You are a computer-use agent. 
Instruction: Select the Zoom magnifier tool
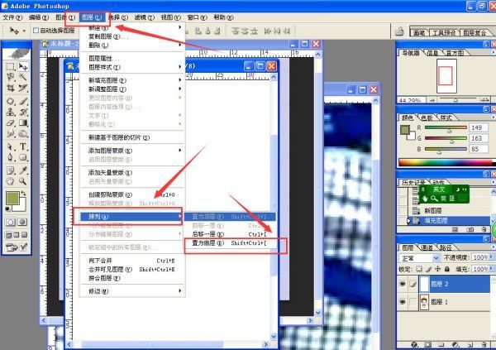pyautogui.click(x=24, y=180)
